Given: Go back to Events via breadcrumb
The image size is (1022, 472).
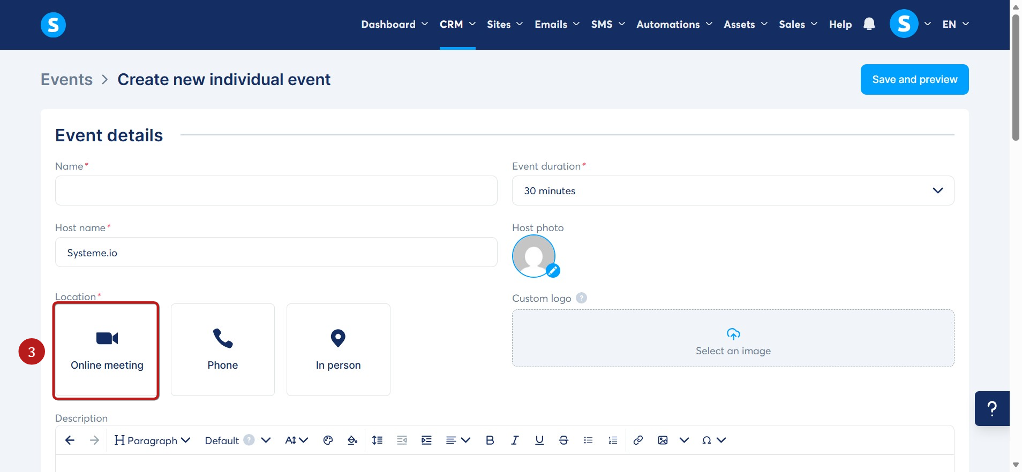Looking at the screenshot, I should [x=66, y=79].
